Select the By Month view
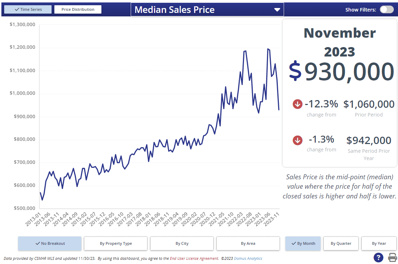 tap(303, 243)
